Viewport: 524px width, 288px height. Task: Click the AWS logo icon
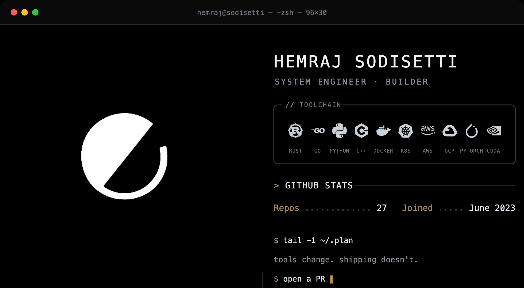coord(427,130)
